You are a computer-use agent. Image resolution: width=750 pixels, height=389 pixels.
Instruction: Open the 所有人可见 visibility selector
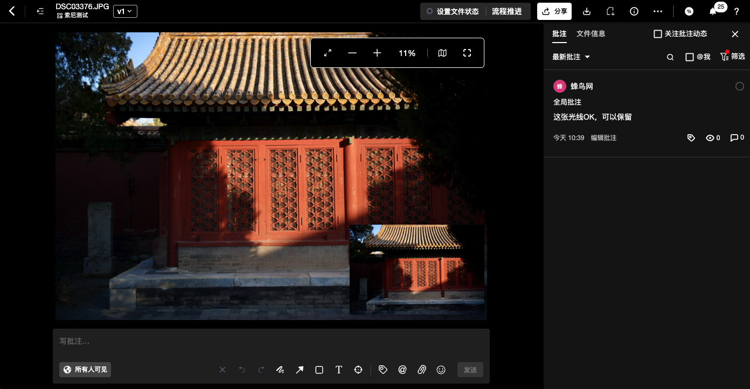[x=85, y=370]
